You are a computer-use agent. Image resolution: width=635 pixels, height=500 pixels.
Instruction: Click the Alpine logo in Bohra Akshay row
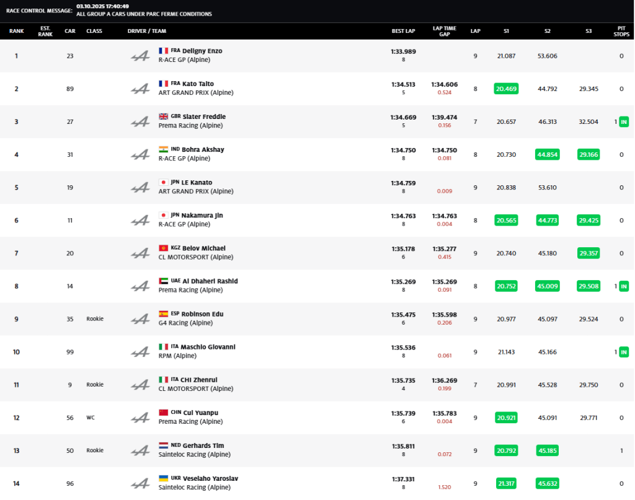tap(140, 154)
